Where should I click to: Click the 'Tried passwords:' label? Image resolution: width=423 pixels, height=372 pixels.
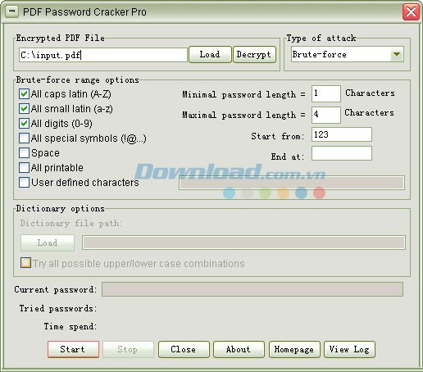point(57,309)
